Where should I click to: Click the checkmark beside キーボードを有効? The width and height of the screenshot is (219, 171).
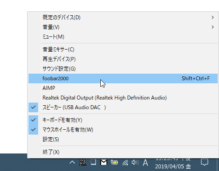[33, 120]
